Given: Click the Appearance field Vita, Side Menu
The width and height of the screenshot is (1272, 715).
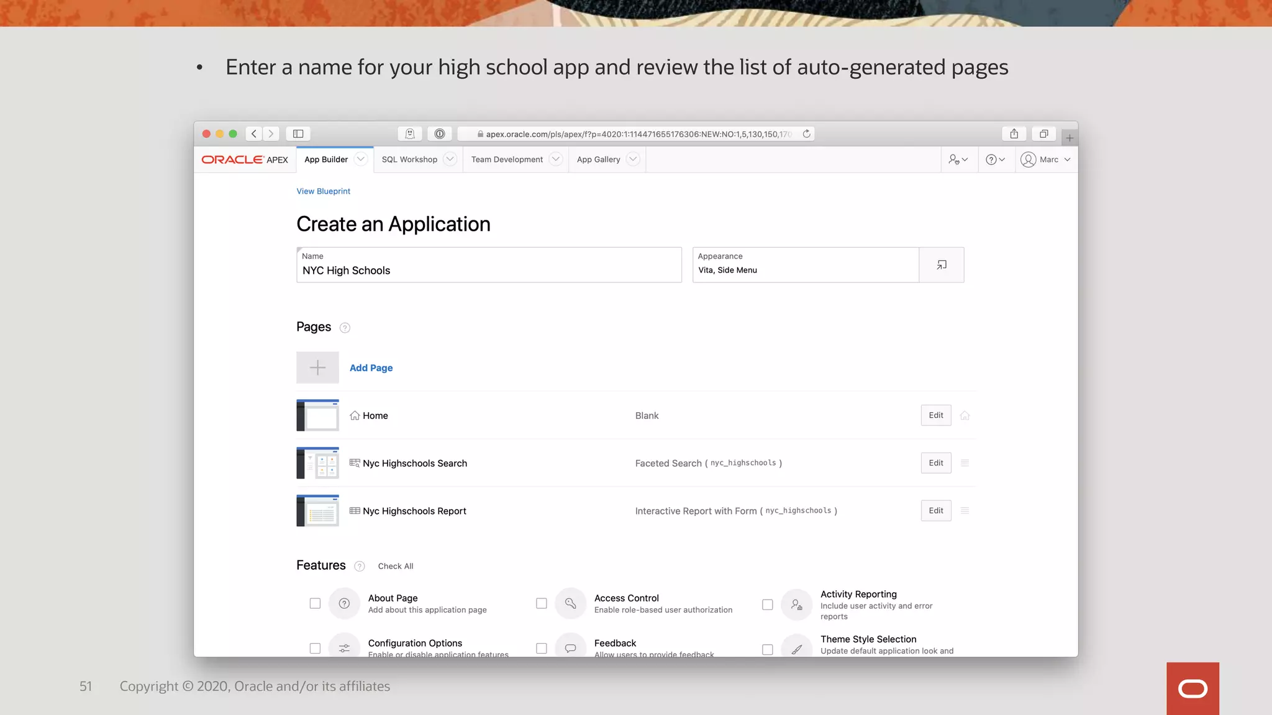Looking at the screenshot, I should coord(806,265).
